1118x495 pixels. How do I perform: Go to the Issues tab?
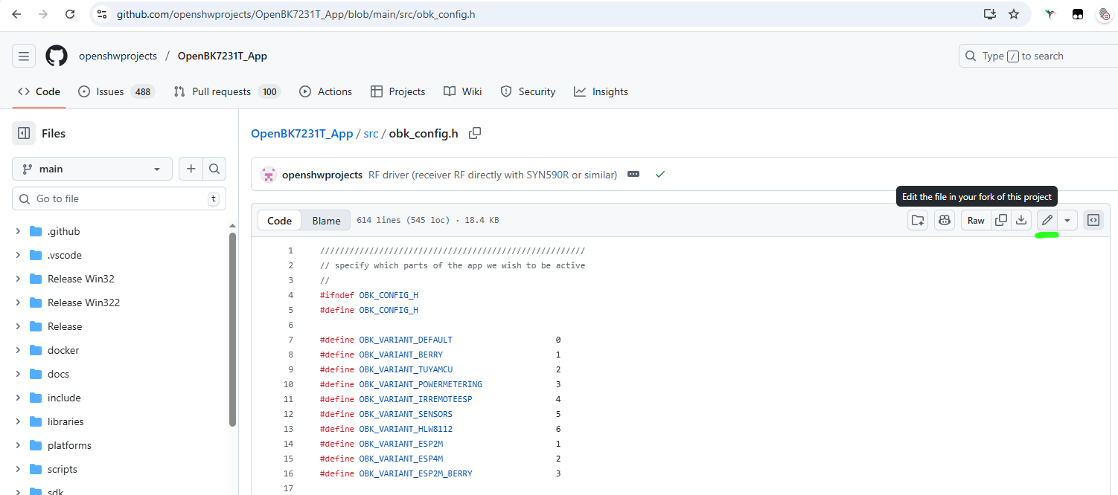[109, 91]
